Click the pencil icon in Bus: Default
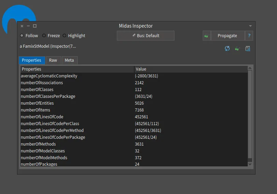Viewport: 277px width, 194px height. (x=134, y=35)
